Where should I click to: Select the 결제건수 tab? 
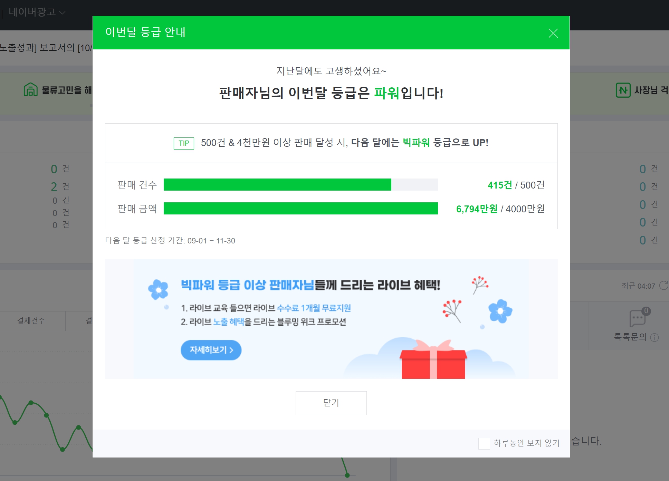31,321
